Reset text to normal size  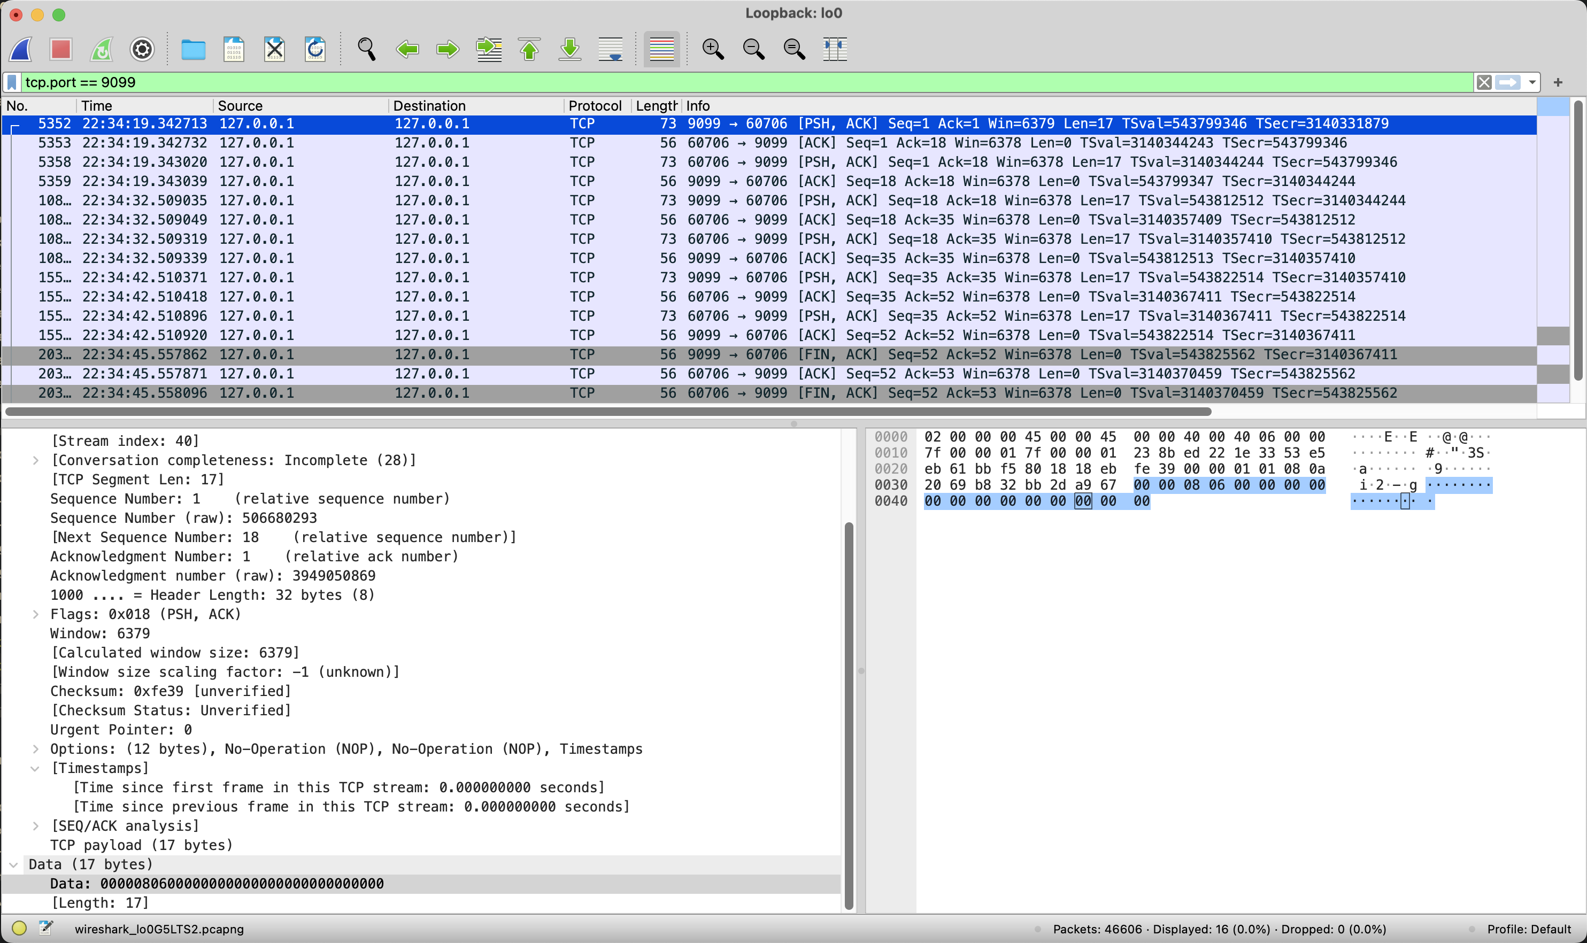click(x=795, y=49)
